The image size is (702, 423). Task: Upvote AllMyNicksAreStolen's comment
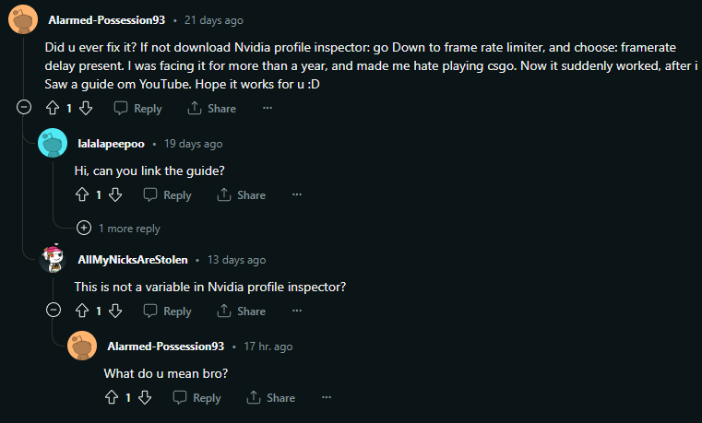(82, 311)
